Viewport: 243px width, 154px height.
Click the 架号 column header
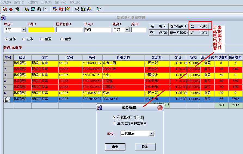70,58
